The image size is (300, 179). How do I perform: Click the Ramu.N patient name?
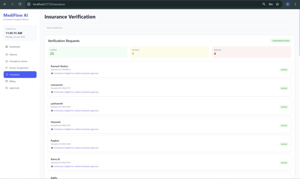[x=55, y=159]
